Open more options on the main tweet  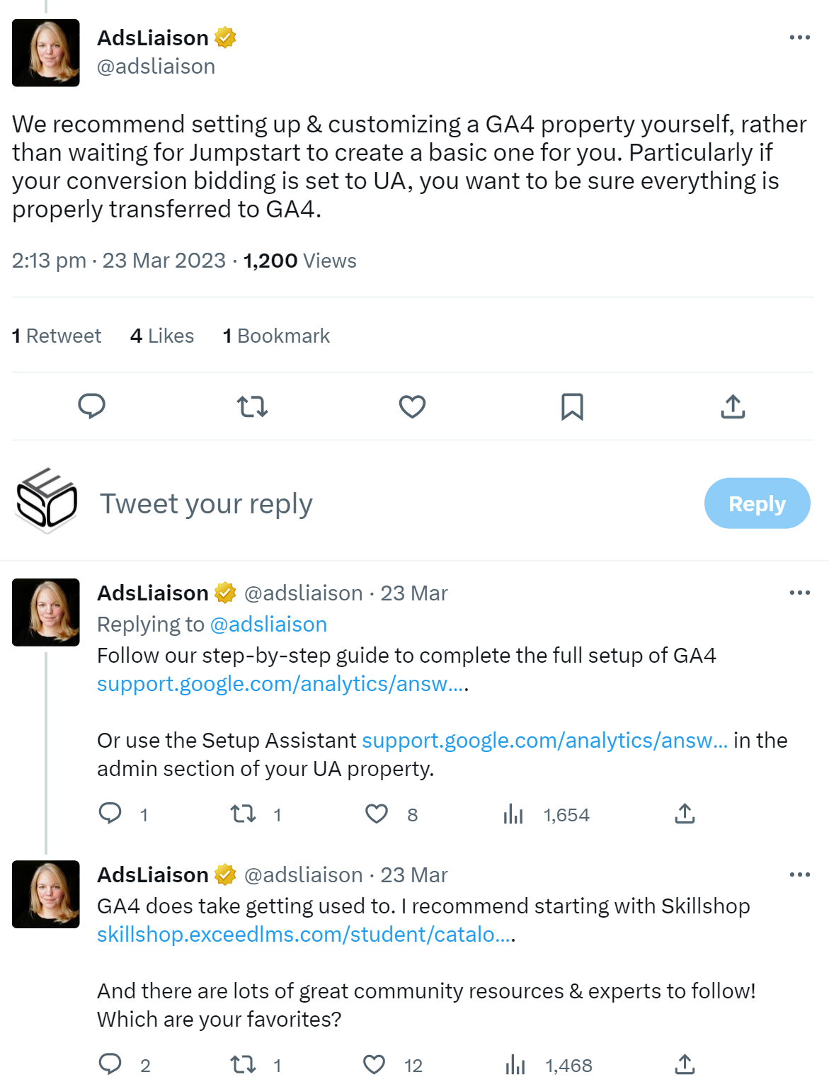[799, 38]
